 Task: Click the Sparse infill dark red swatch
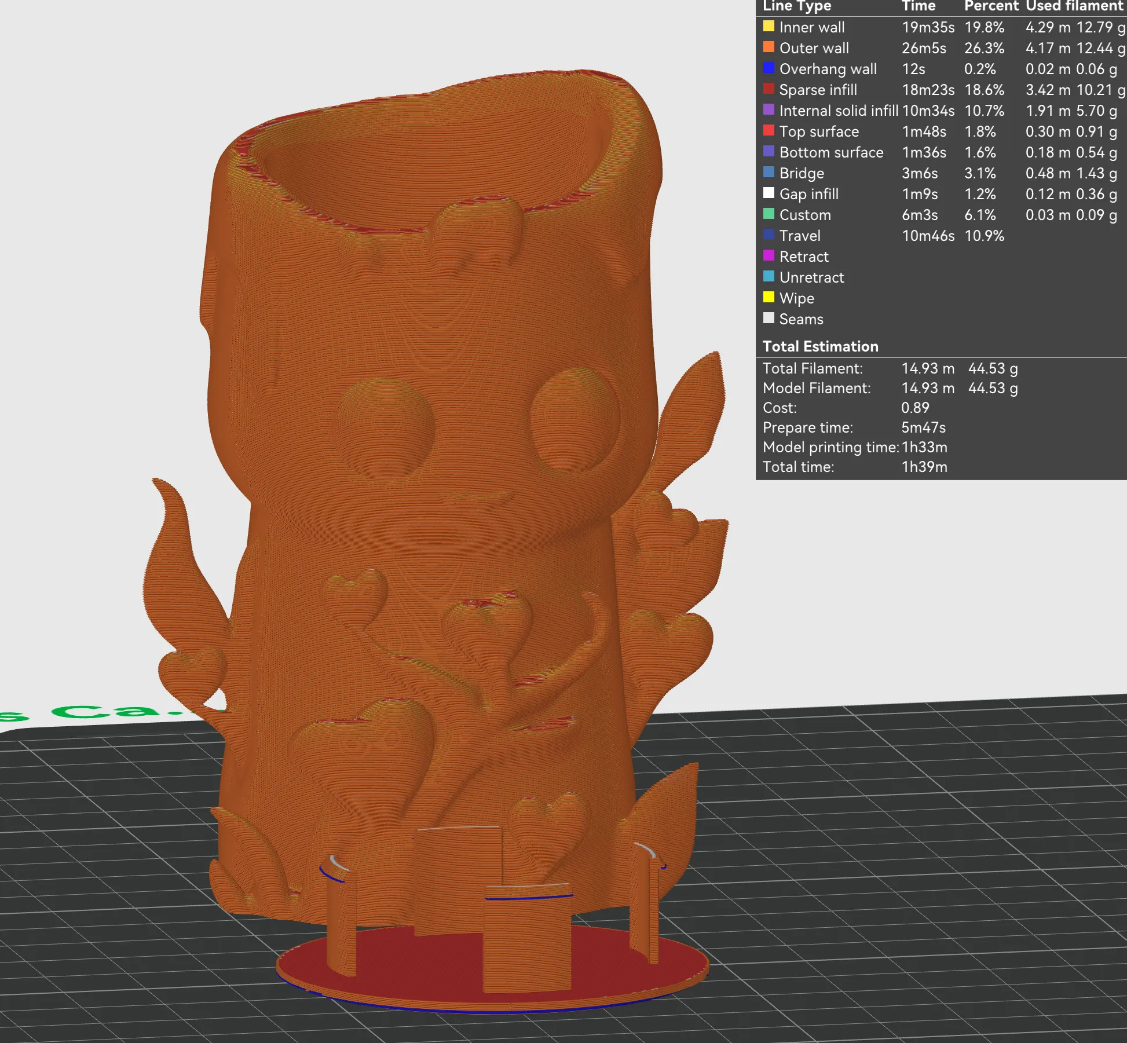[769, 89]
